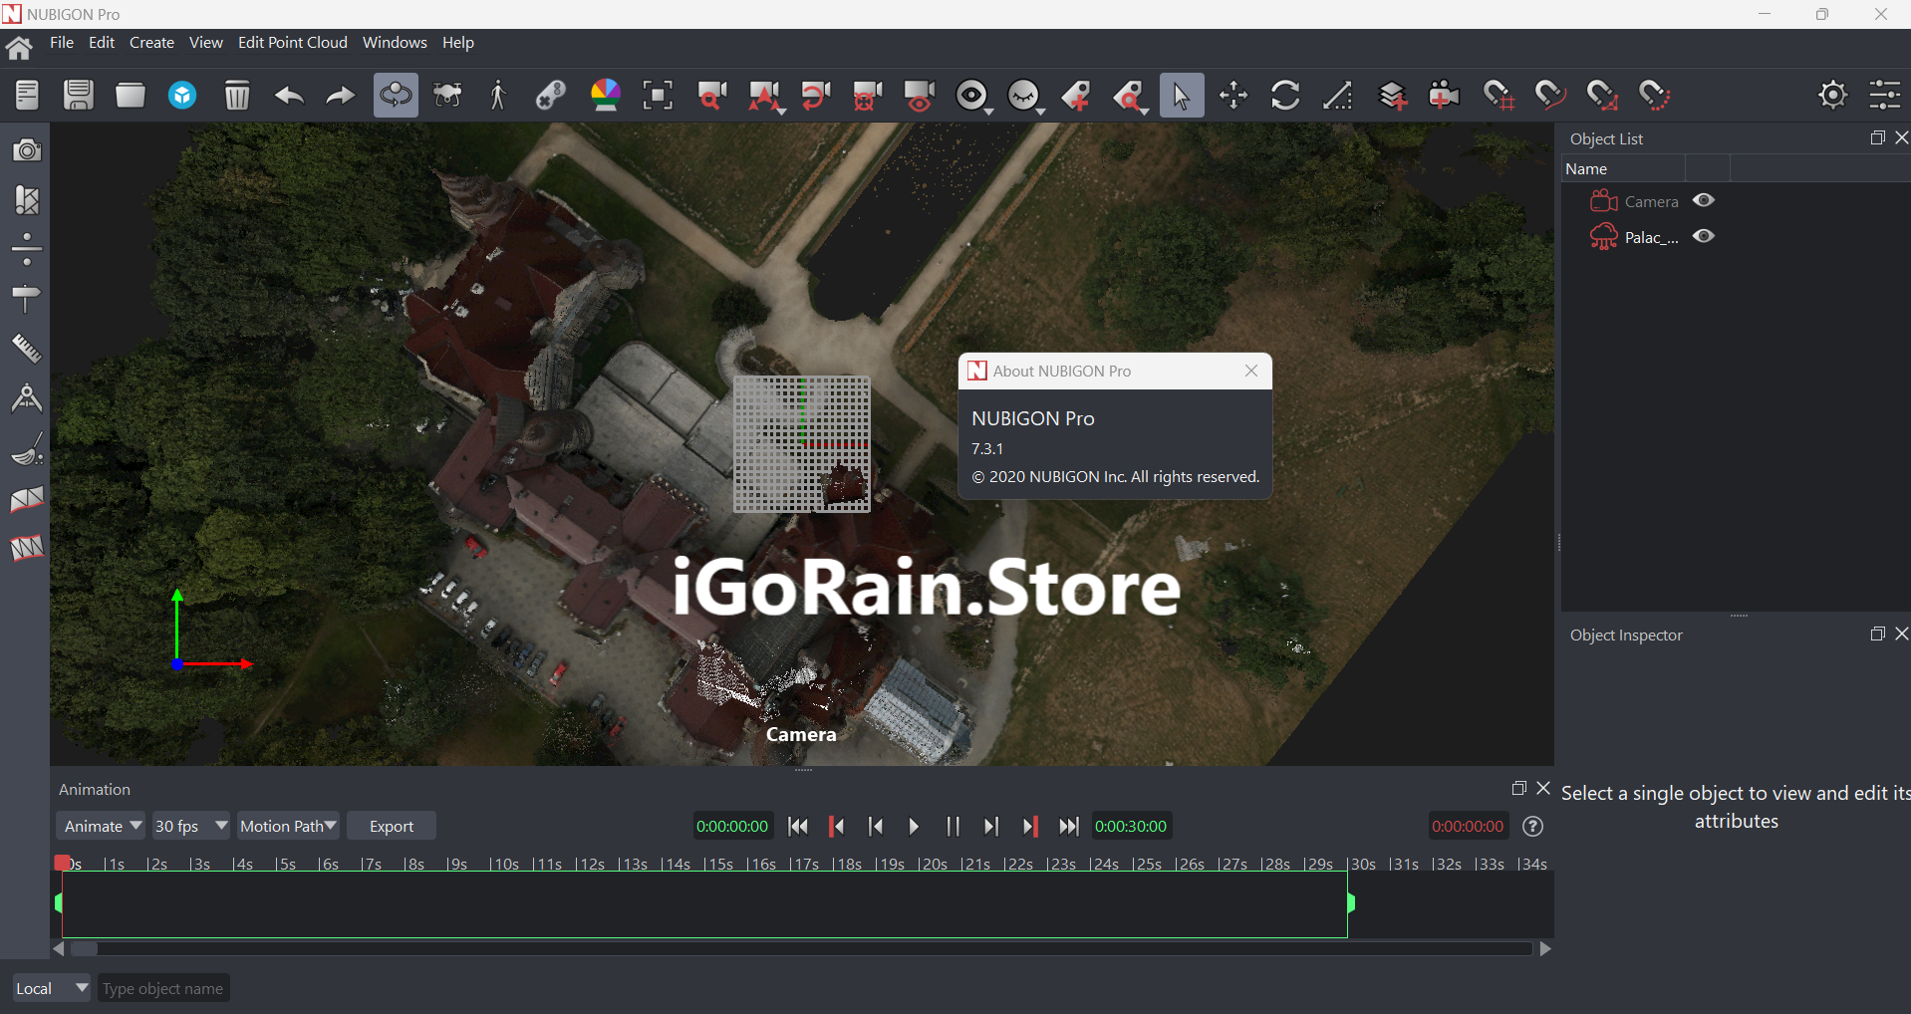1911x1014 pixels.
Task: Open the settings gear icon
Action: [x=1833, y=95]
